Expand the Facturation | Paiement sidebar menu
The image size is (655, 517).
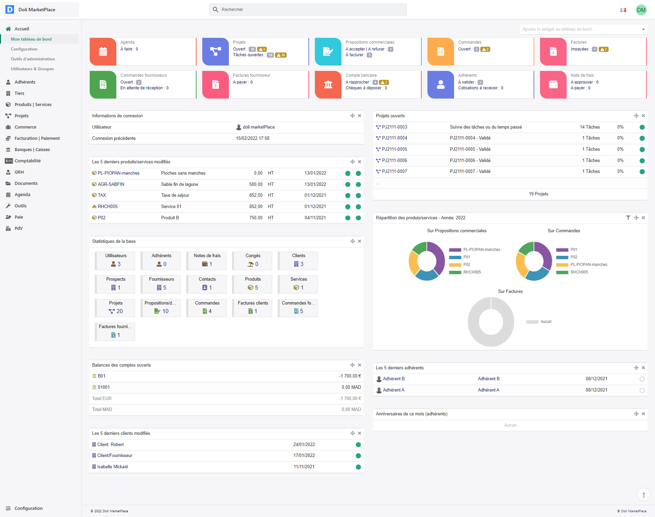pyautogui.click(x=37, y=138)
